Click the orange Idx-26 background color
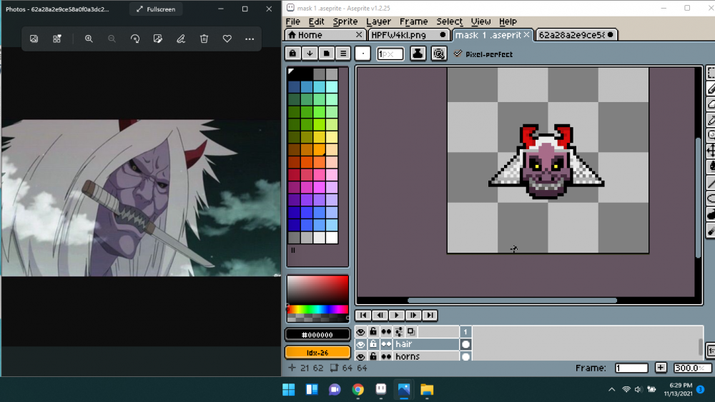This screenshot has width=715, height=402. click(x=317, y=352)
